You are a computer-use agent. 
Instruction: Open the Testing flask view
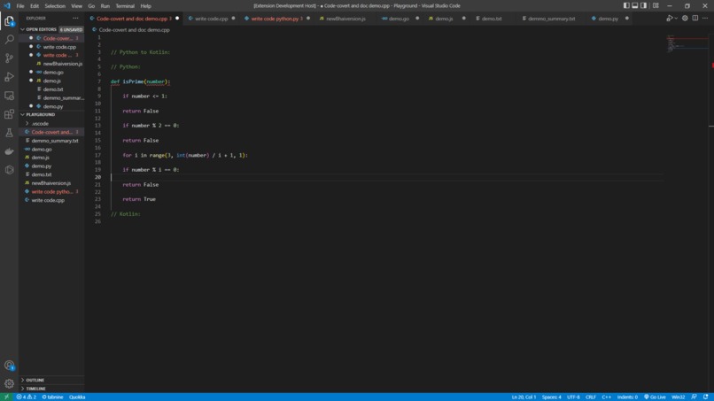[x=9, y=133]
